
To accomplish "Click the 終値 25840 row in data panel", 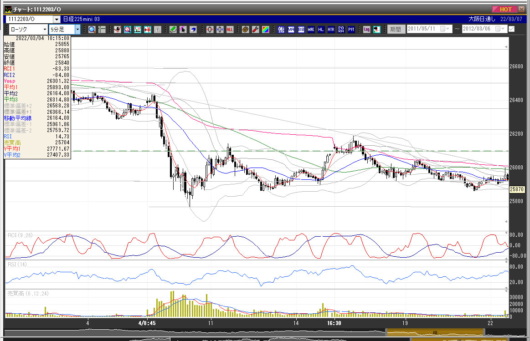I will coord(36,63).
